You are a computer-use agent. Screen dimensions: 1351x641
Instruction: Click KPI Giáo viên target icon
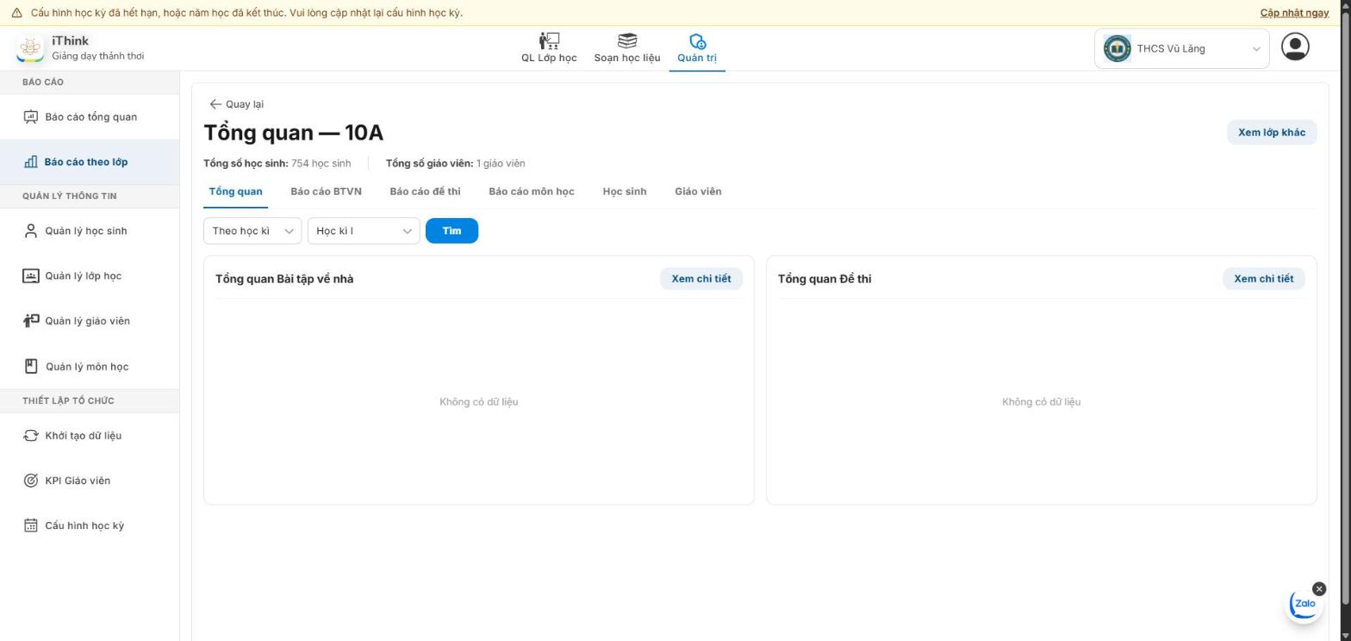point(31,481)
